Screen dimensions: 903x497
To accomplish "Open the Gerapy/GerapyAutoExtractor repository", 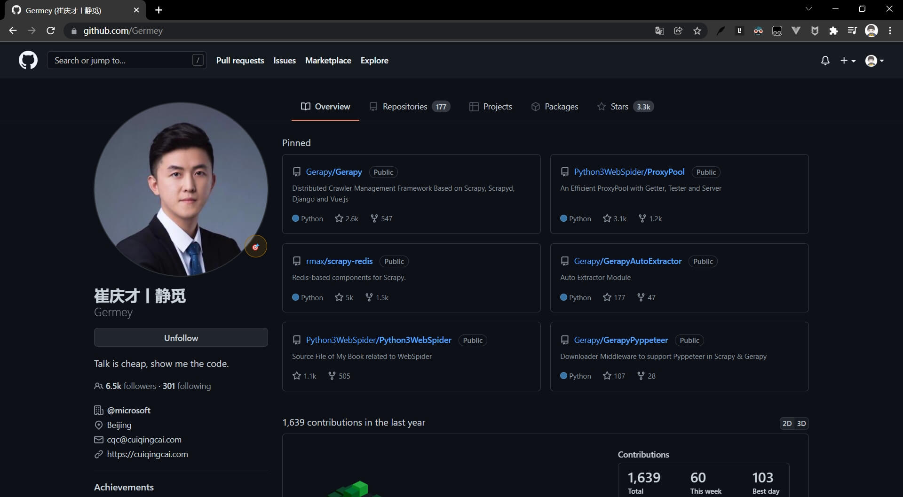I will (x=628, y=261).
